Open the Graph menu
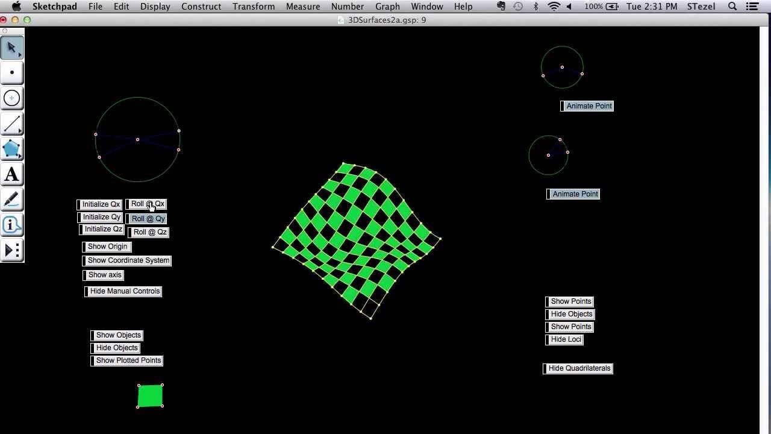This screenshot has width=771, height=434. pos(387,7)
